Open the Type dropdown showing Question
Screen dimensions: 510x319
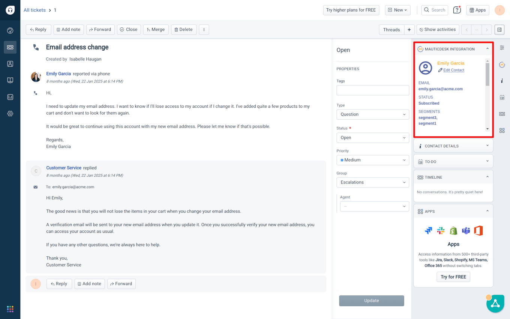(372, 114)
